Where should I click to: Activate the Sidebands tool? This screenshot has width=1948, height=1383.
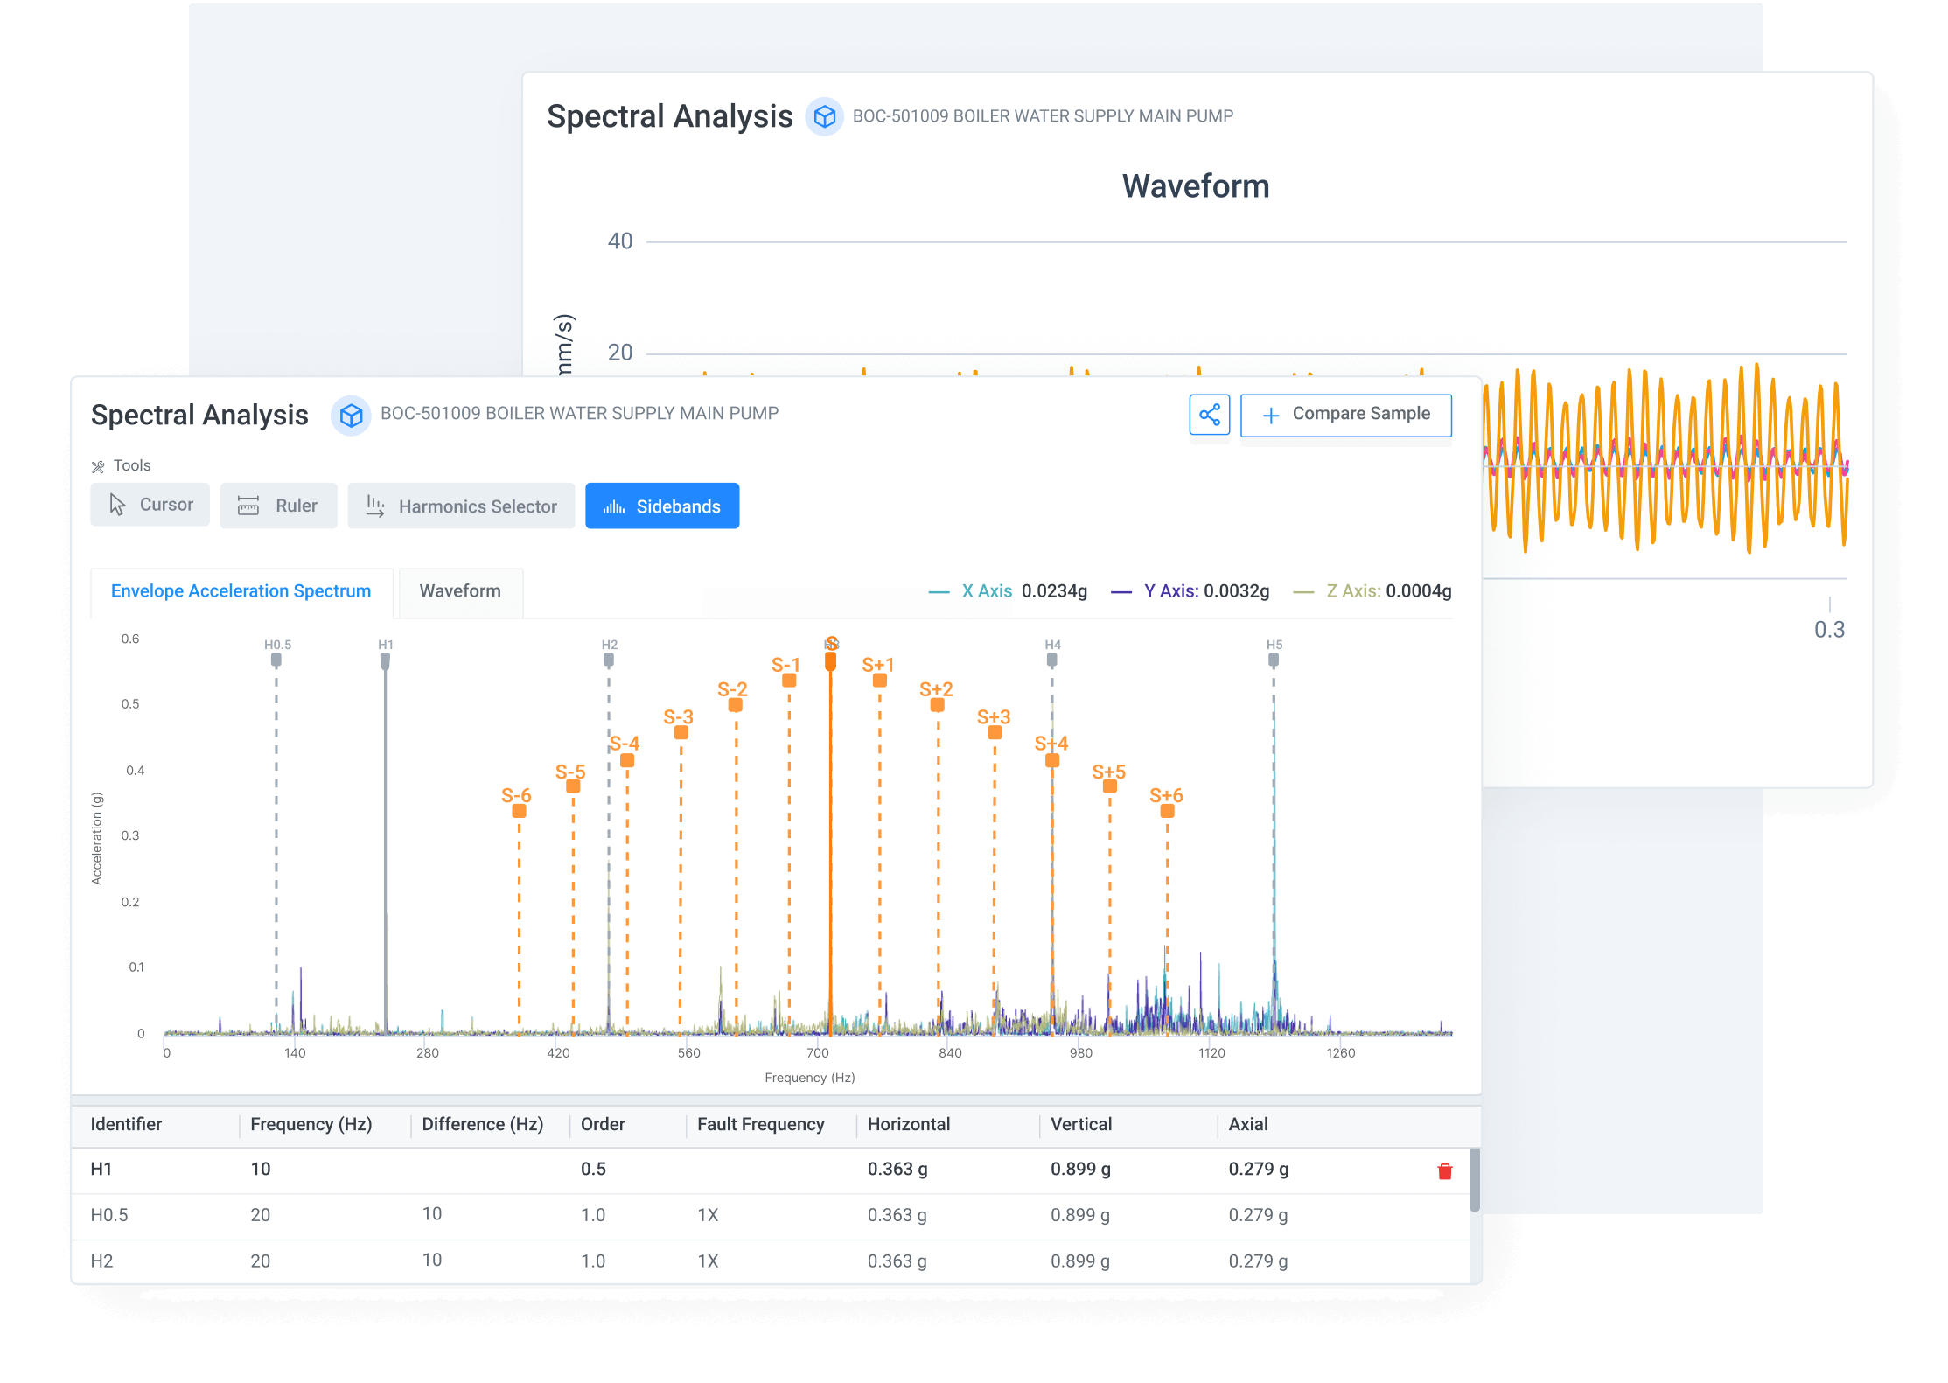click(x=662, y=506)
